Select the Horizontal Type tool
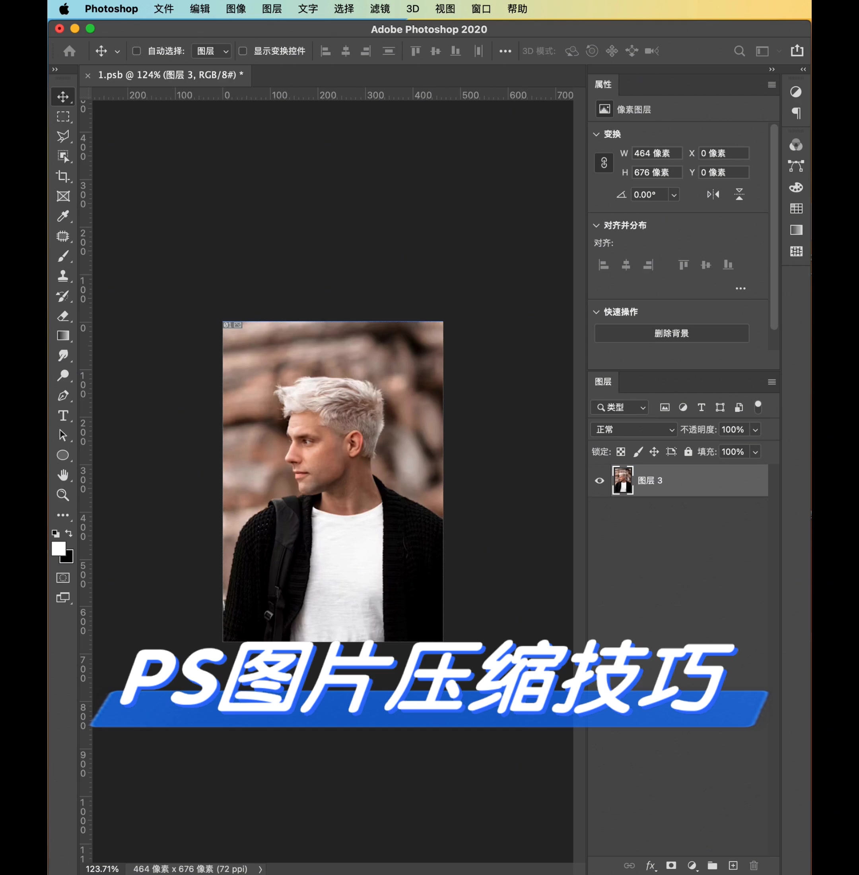The width and height of the screenshot is (859, 875). tap(63, 416)
